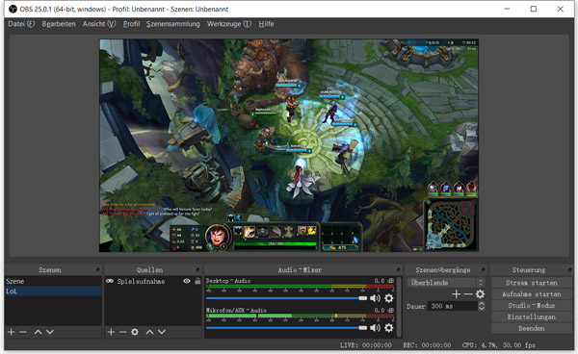Click the Audio-Mixer vertical scrollbar
578x354 pixels.
399,307
